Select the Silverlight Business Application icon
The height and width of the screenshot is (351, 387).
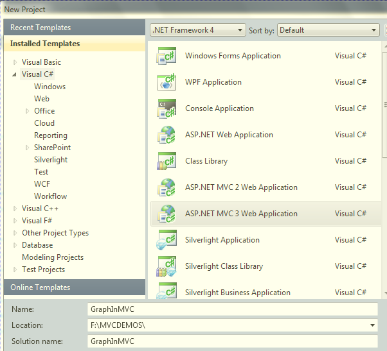pos(166,291)
